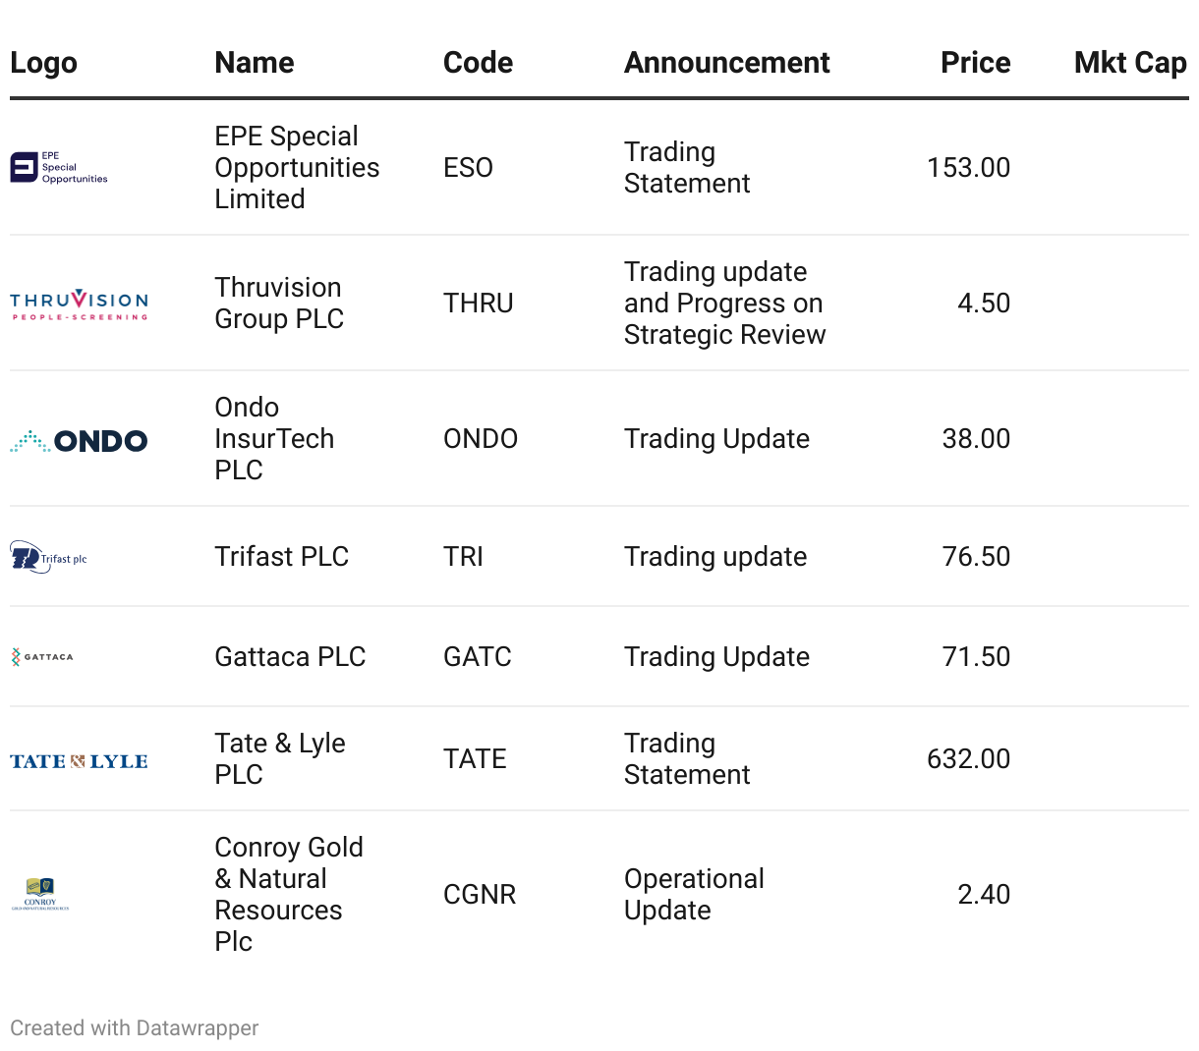Click Conroy Gold's Operational Update announcement
1199x1051 pixels.
[x=694, y=895]
